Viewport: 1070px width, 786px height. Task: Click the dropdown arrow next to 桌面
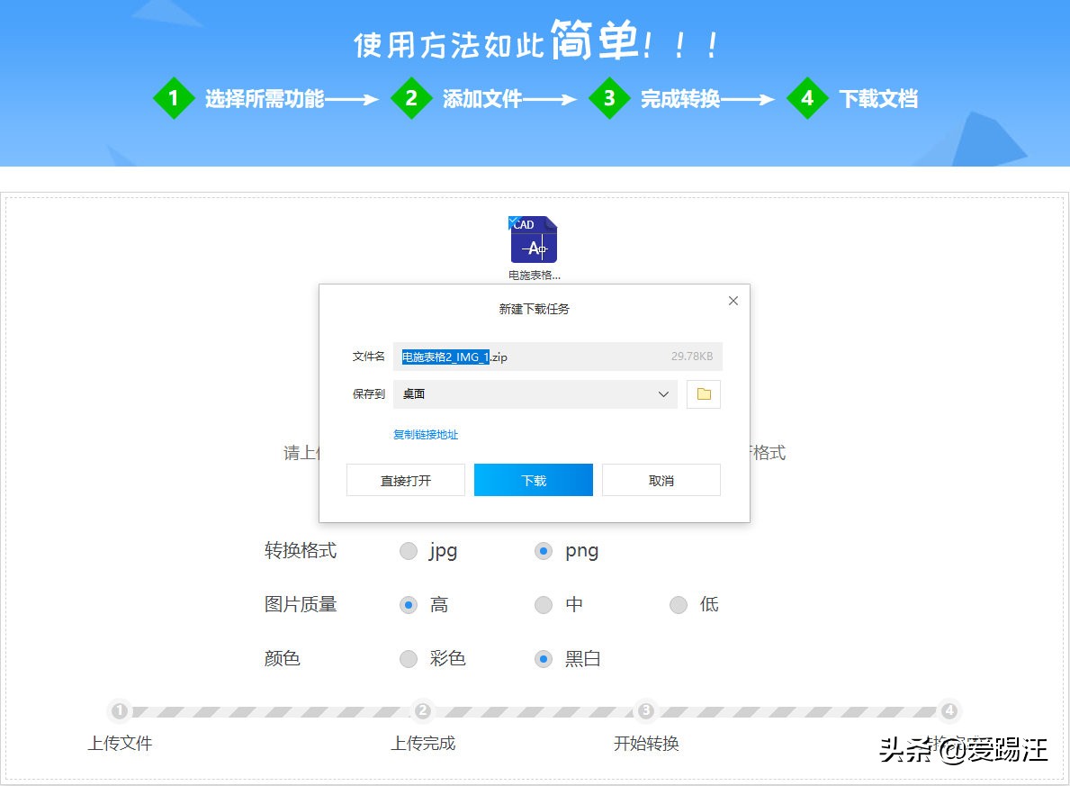tap(663, 394)
